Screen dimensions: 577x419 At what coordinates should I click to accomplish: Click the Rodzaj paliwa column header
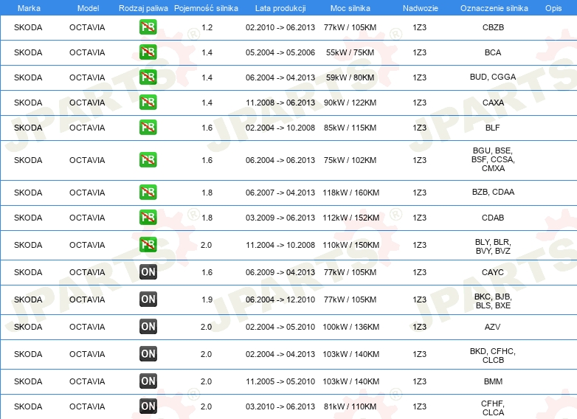[143, 8]
